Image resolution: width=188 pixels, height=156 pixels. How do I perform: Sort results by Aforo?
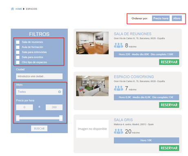[177, 18]
